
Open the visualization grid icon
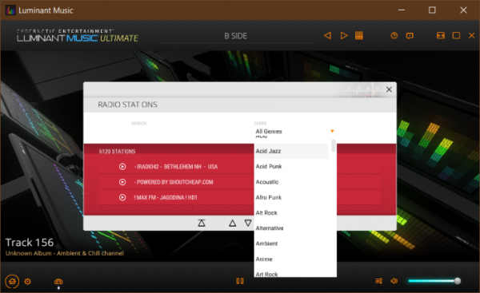(x=359, y=36)
